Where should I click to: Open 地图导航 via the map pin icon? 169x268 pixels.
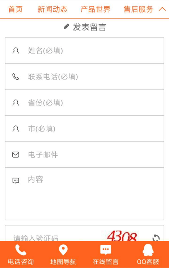63,250
